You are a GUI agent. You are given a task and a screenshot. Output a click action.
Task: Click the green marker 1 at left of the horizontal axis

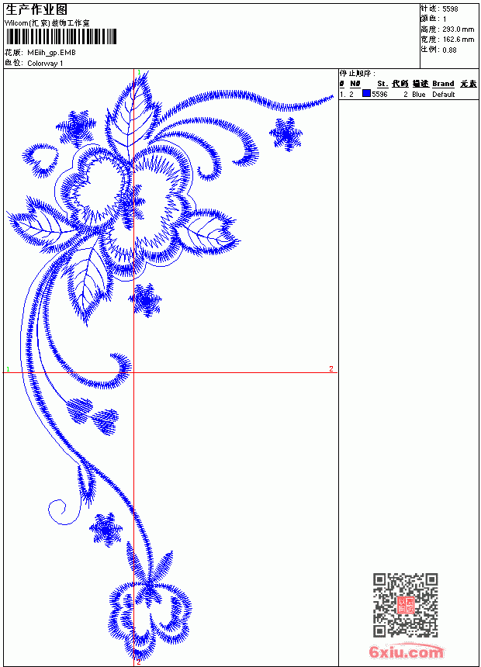point(8,369)
